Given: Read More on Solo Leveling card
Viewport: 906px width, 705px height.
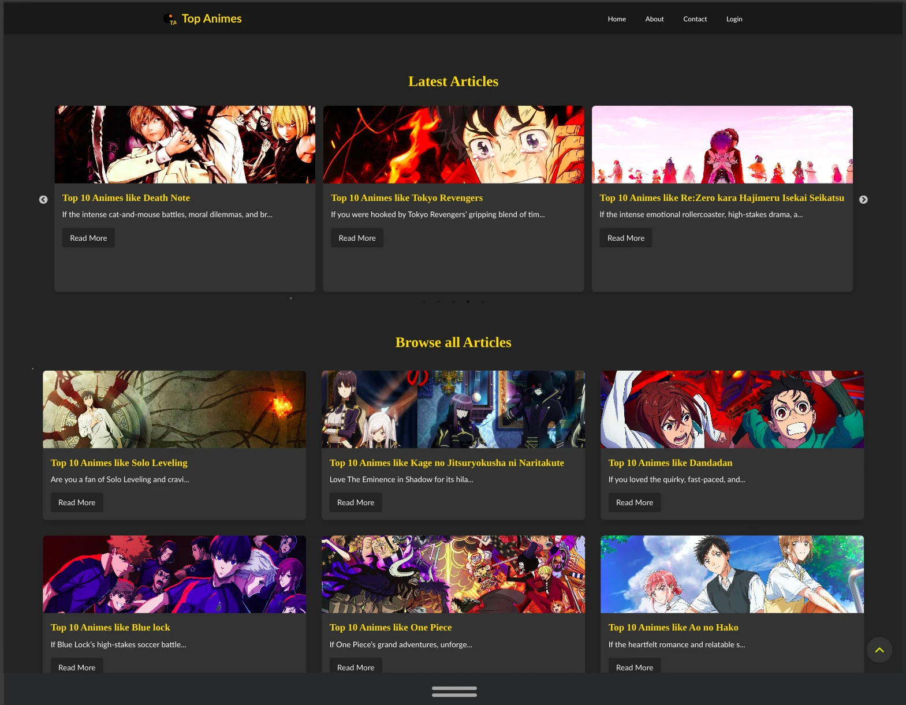Looking at the screenshot, I should point(77,502).
